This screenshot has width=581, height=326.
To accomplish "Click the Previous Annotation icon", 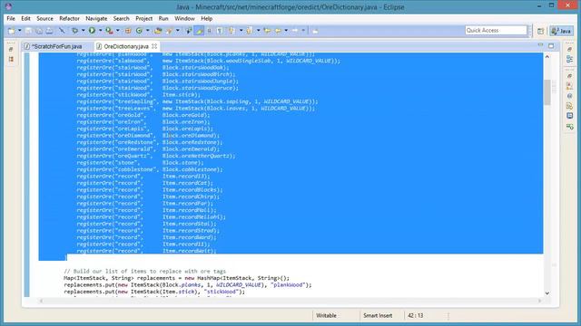I will [250, 31].
